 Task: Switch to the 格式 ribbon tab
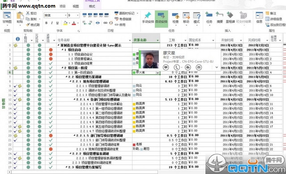(92, 6)
